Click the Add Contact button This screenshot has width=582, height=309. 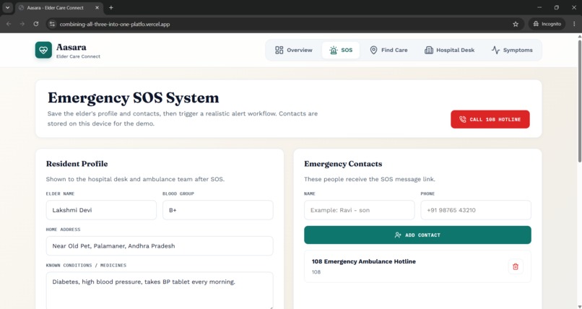417,235
